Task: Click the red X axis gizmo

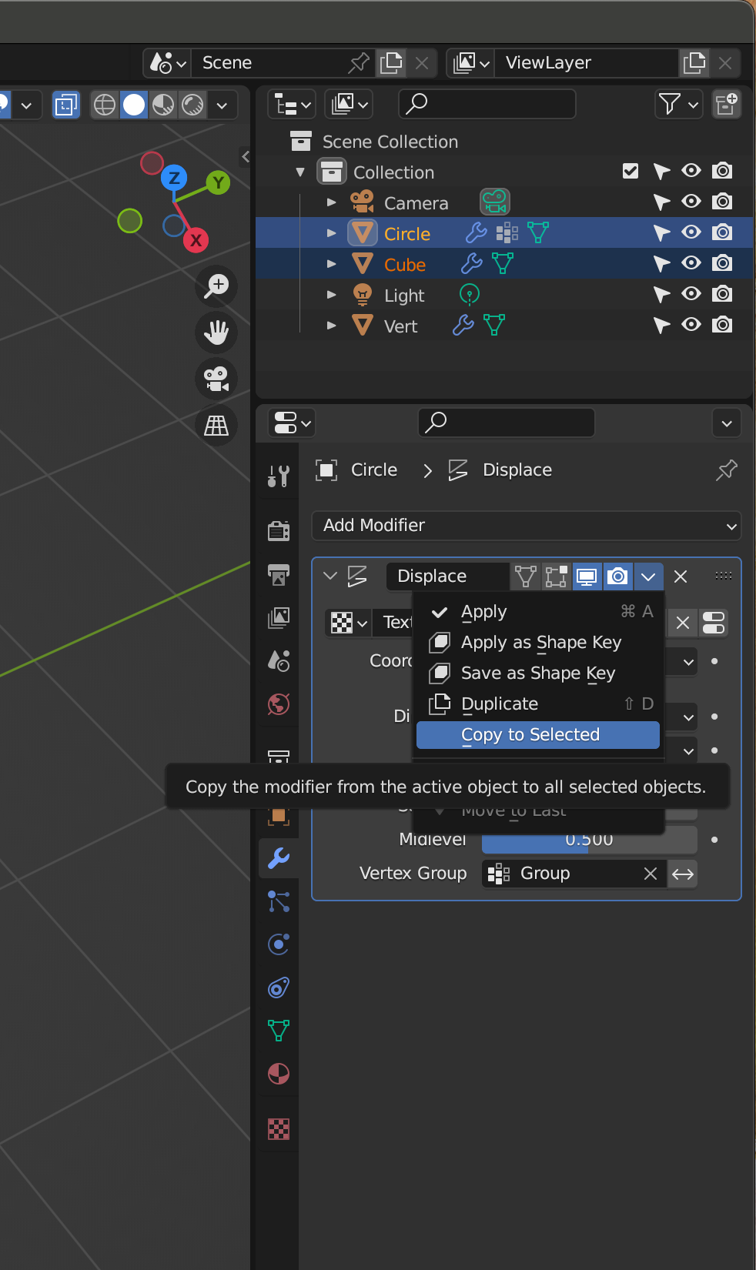Action: [196, 240]
